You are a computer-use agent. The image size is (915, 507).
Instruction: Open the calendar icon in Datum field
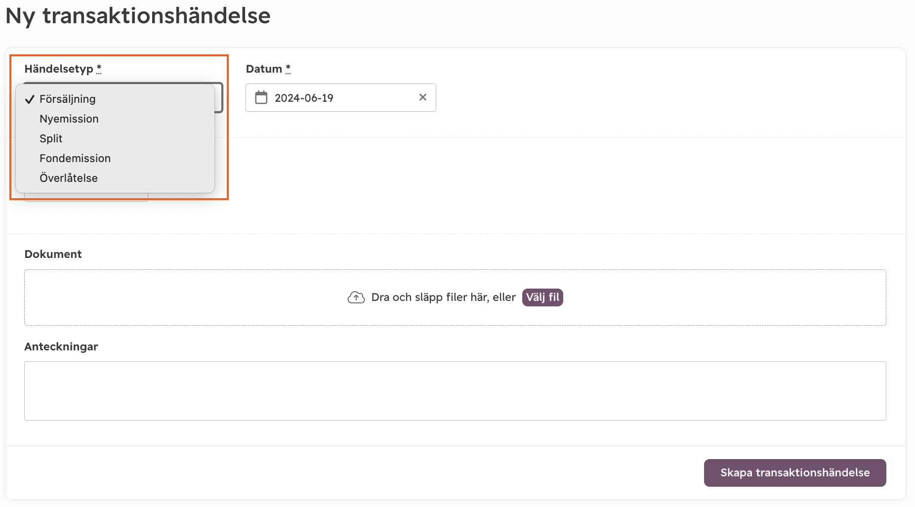[261, 97]
